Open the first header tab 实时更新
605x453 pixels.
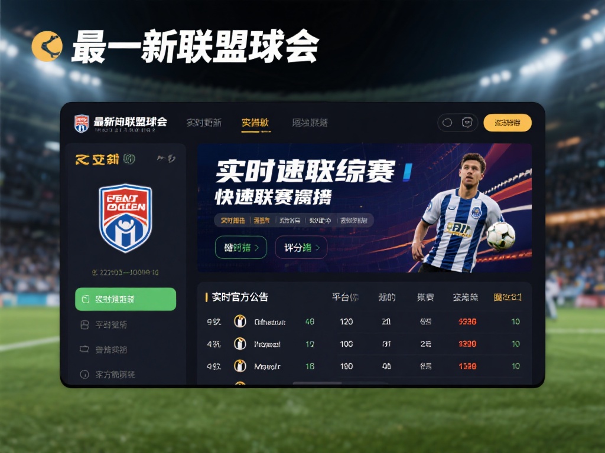click(204, 123)
